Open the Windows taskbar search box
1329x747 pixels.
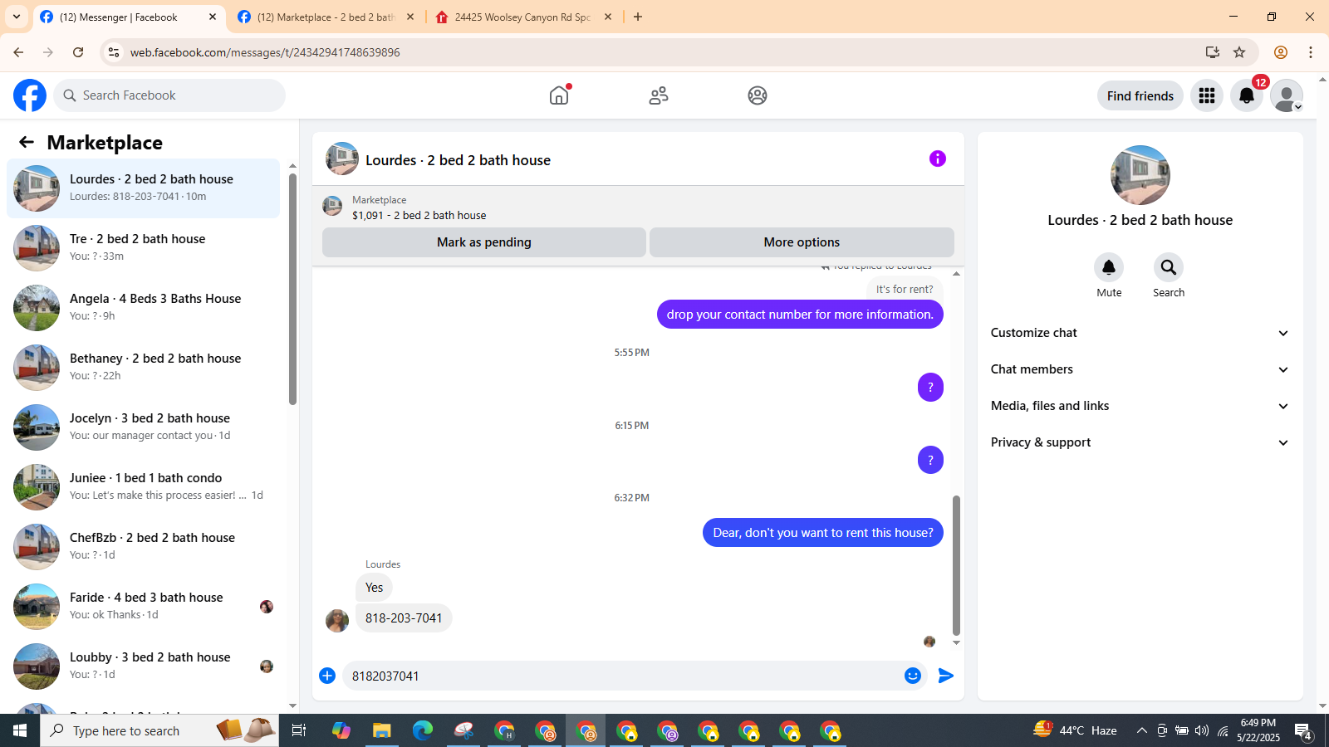point(159,730)
